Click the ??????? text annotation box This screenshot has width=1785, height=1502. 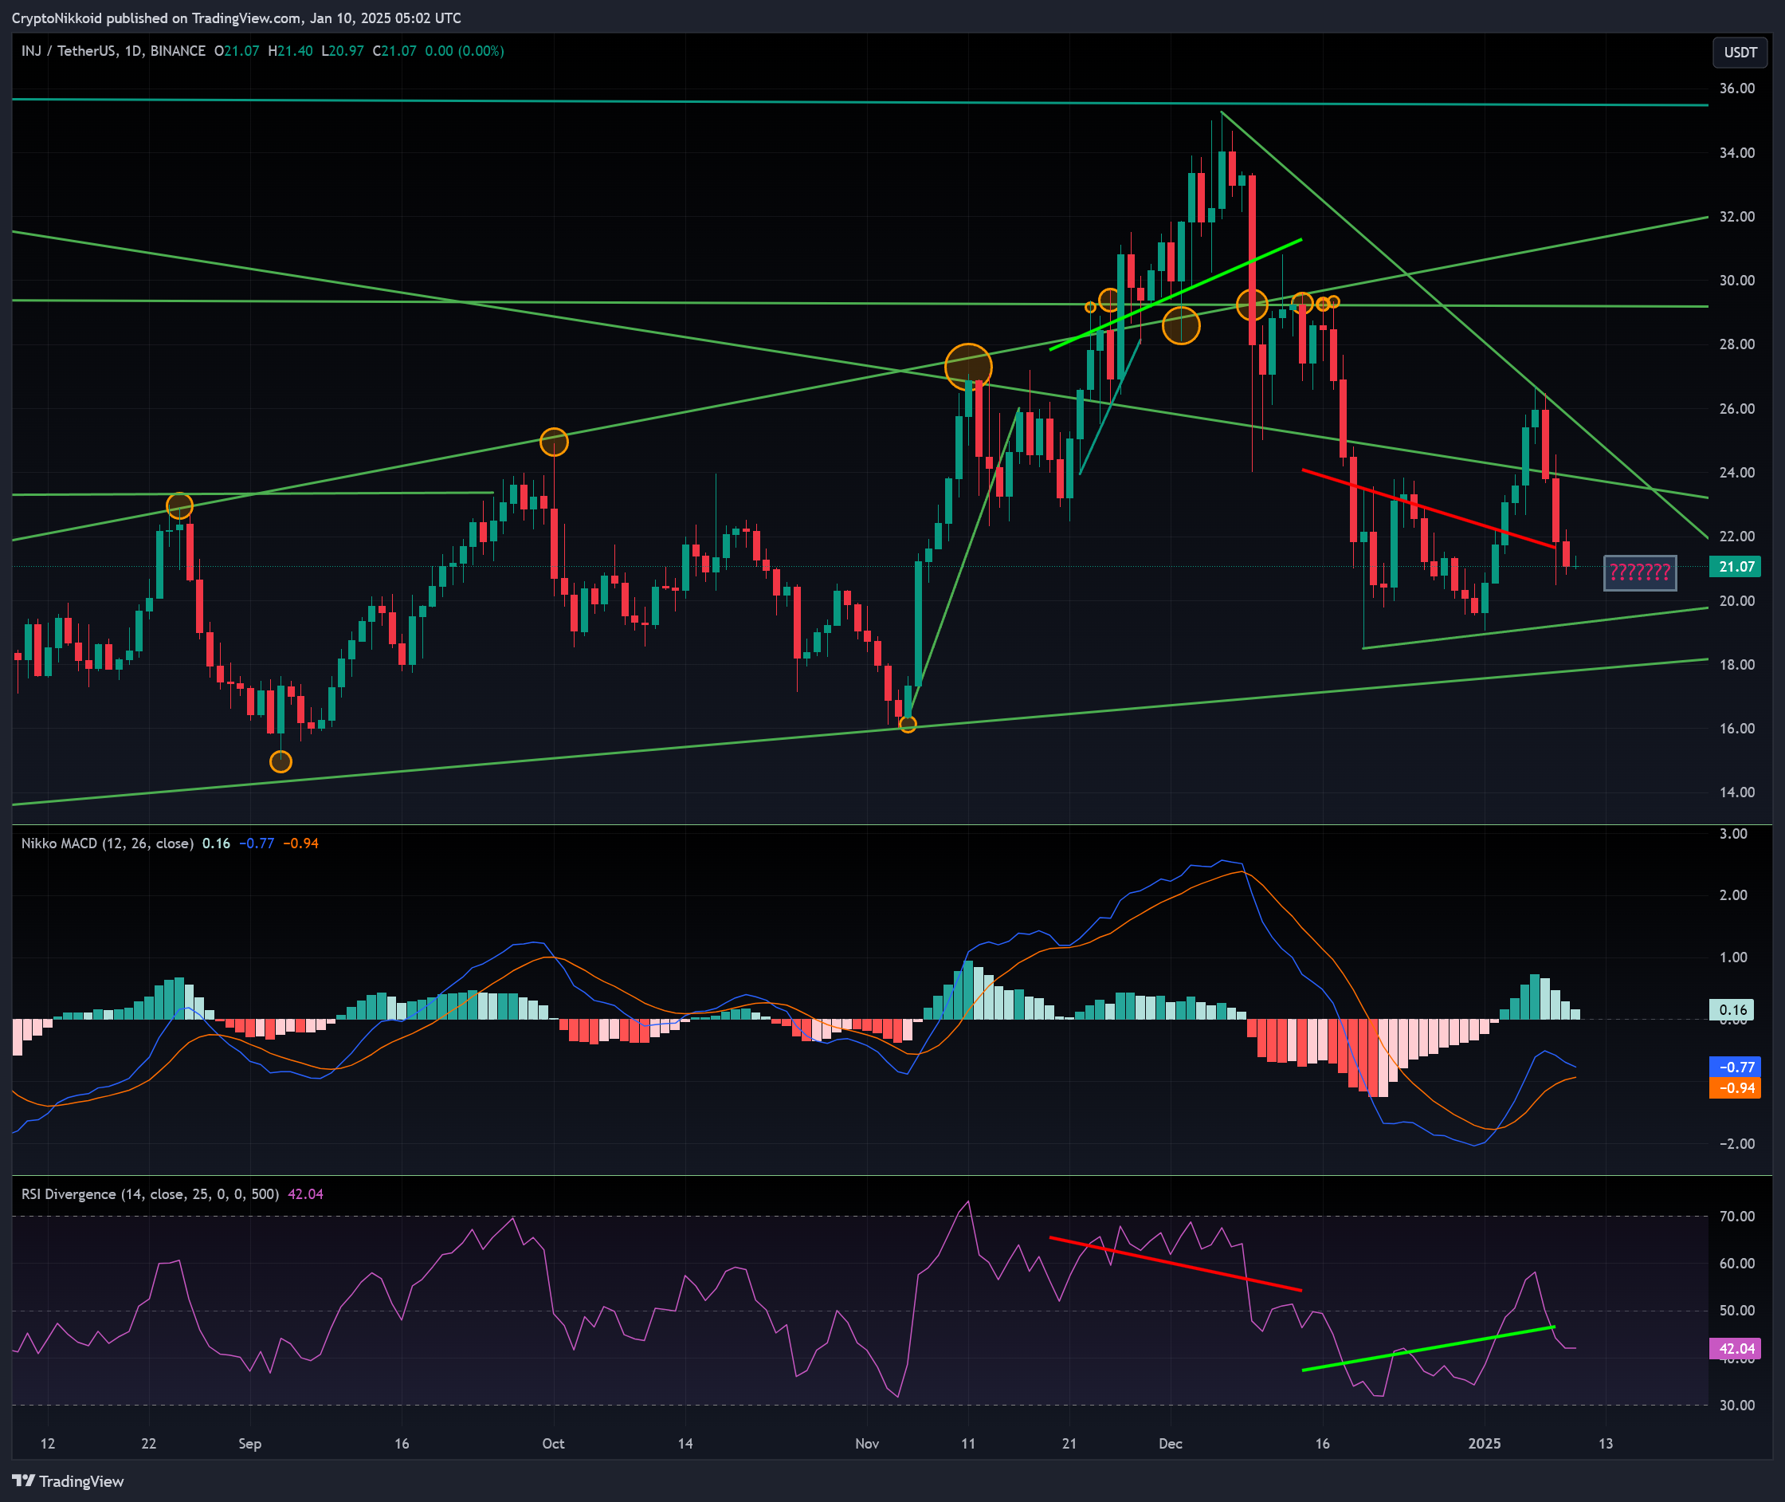click(1639, 572)
